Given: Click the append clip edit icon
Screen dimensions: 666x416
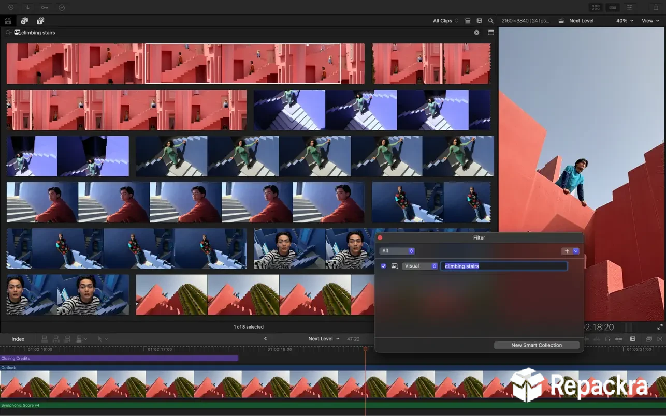Looking at the screenshot, I should tap(67, 339).
